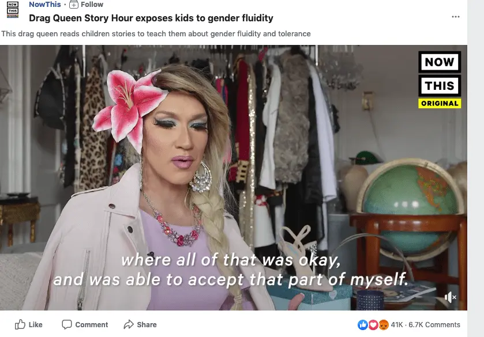Like the post
The height and width of the screenshot is (337, 484).
click(x=29, y=324)
